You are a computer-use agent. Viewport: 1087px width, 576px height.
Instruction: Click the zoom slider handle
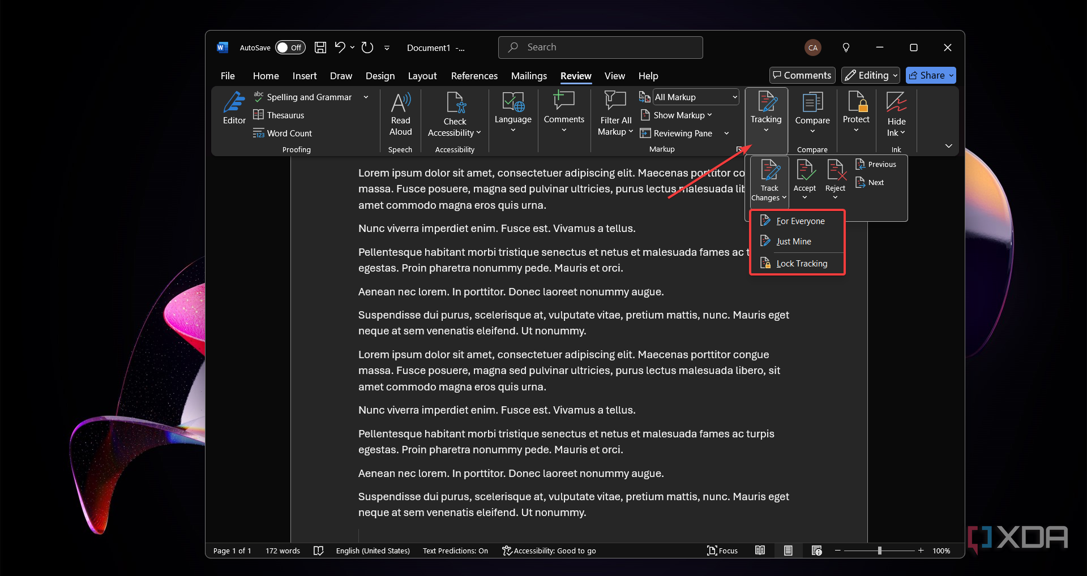(879, 551)
